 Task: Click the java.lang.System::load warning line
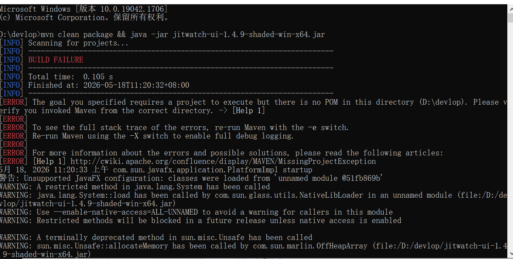(x=254, y=199)
